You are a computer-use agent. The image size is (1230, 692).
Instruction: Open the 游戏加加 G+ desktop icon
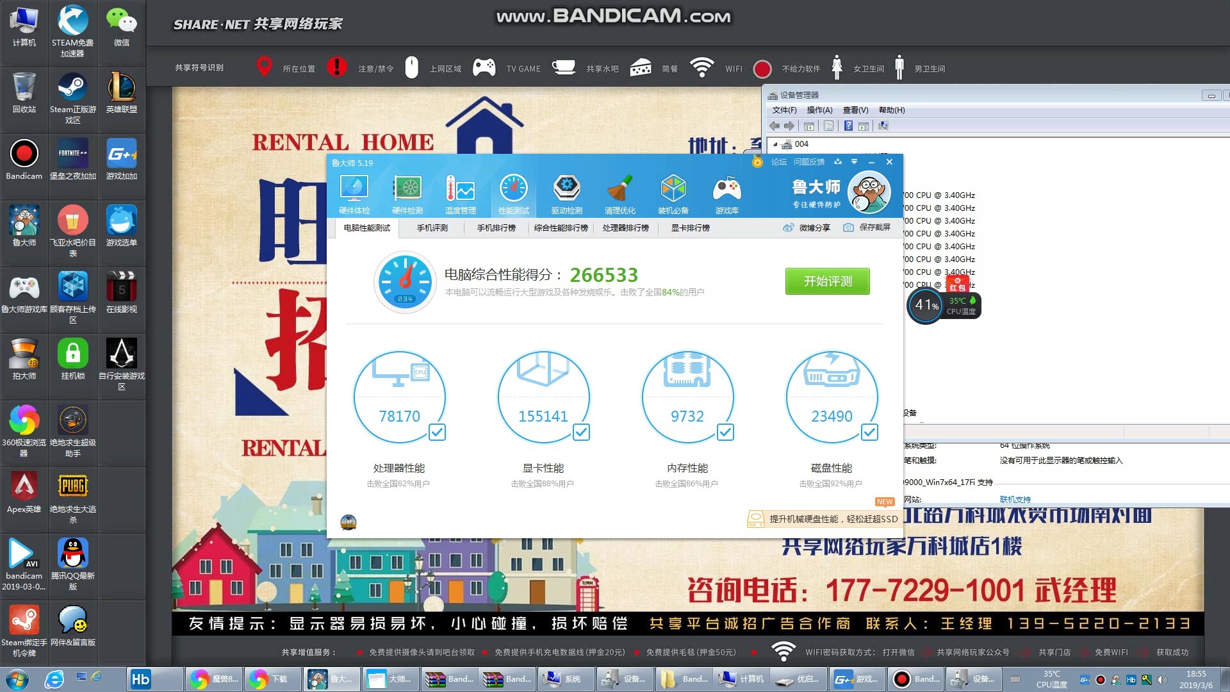pos(121,160)
